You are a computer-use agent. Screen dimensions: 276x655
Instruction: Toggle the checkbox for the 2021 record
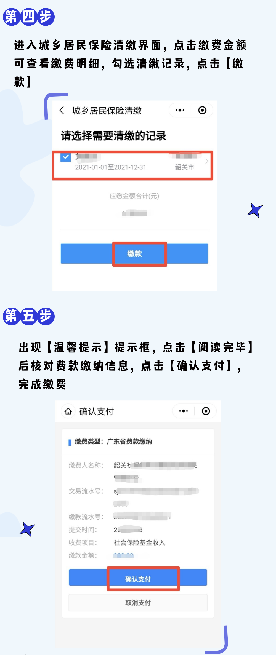(x=66, y=157)
